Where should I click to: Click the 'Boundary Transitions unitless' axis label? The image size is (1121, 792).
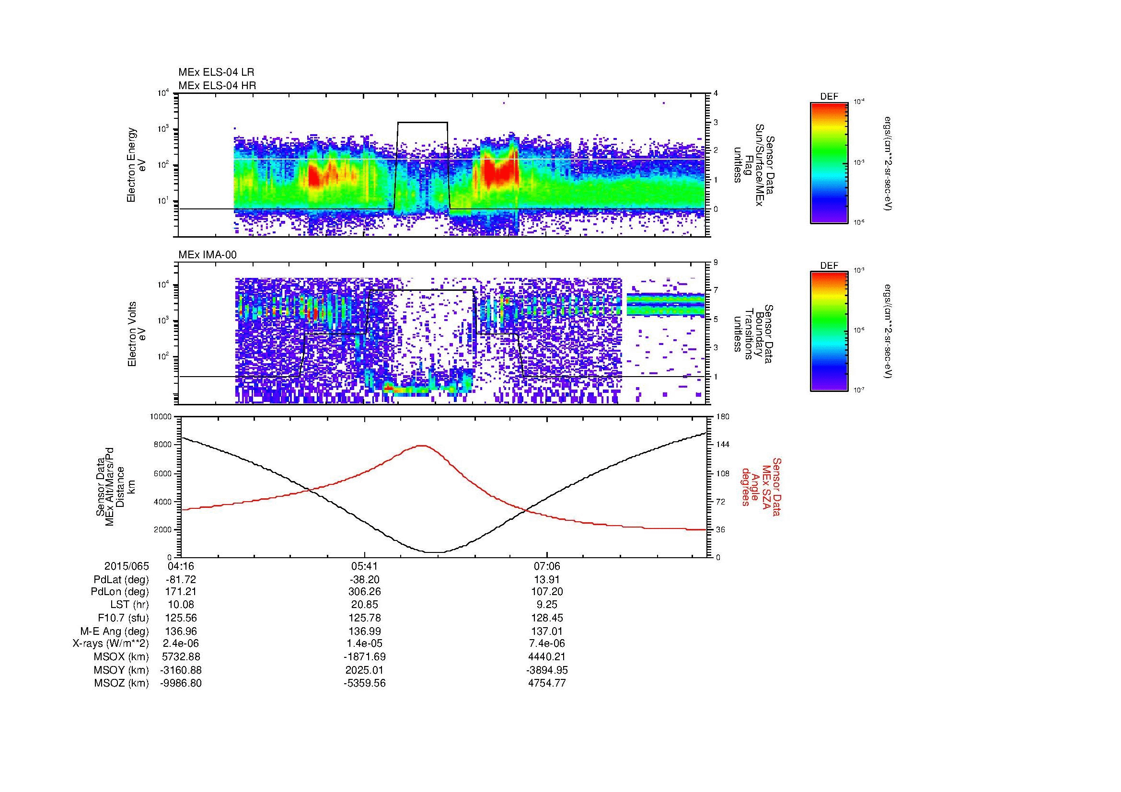(x=754, y=334)
